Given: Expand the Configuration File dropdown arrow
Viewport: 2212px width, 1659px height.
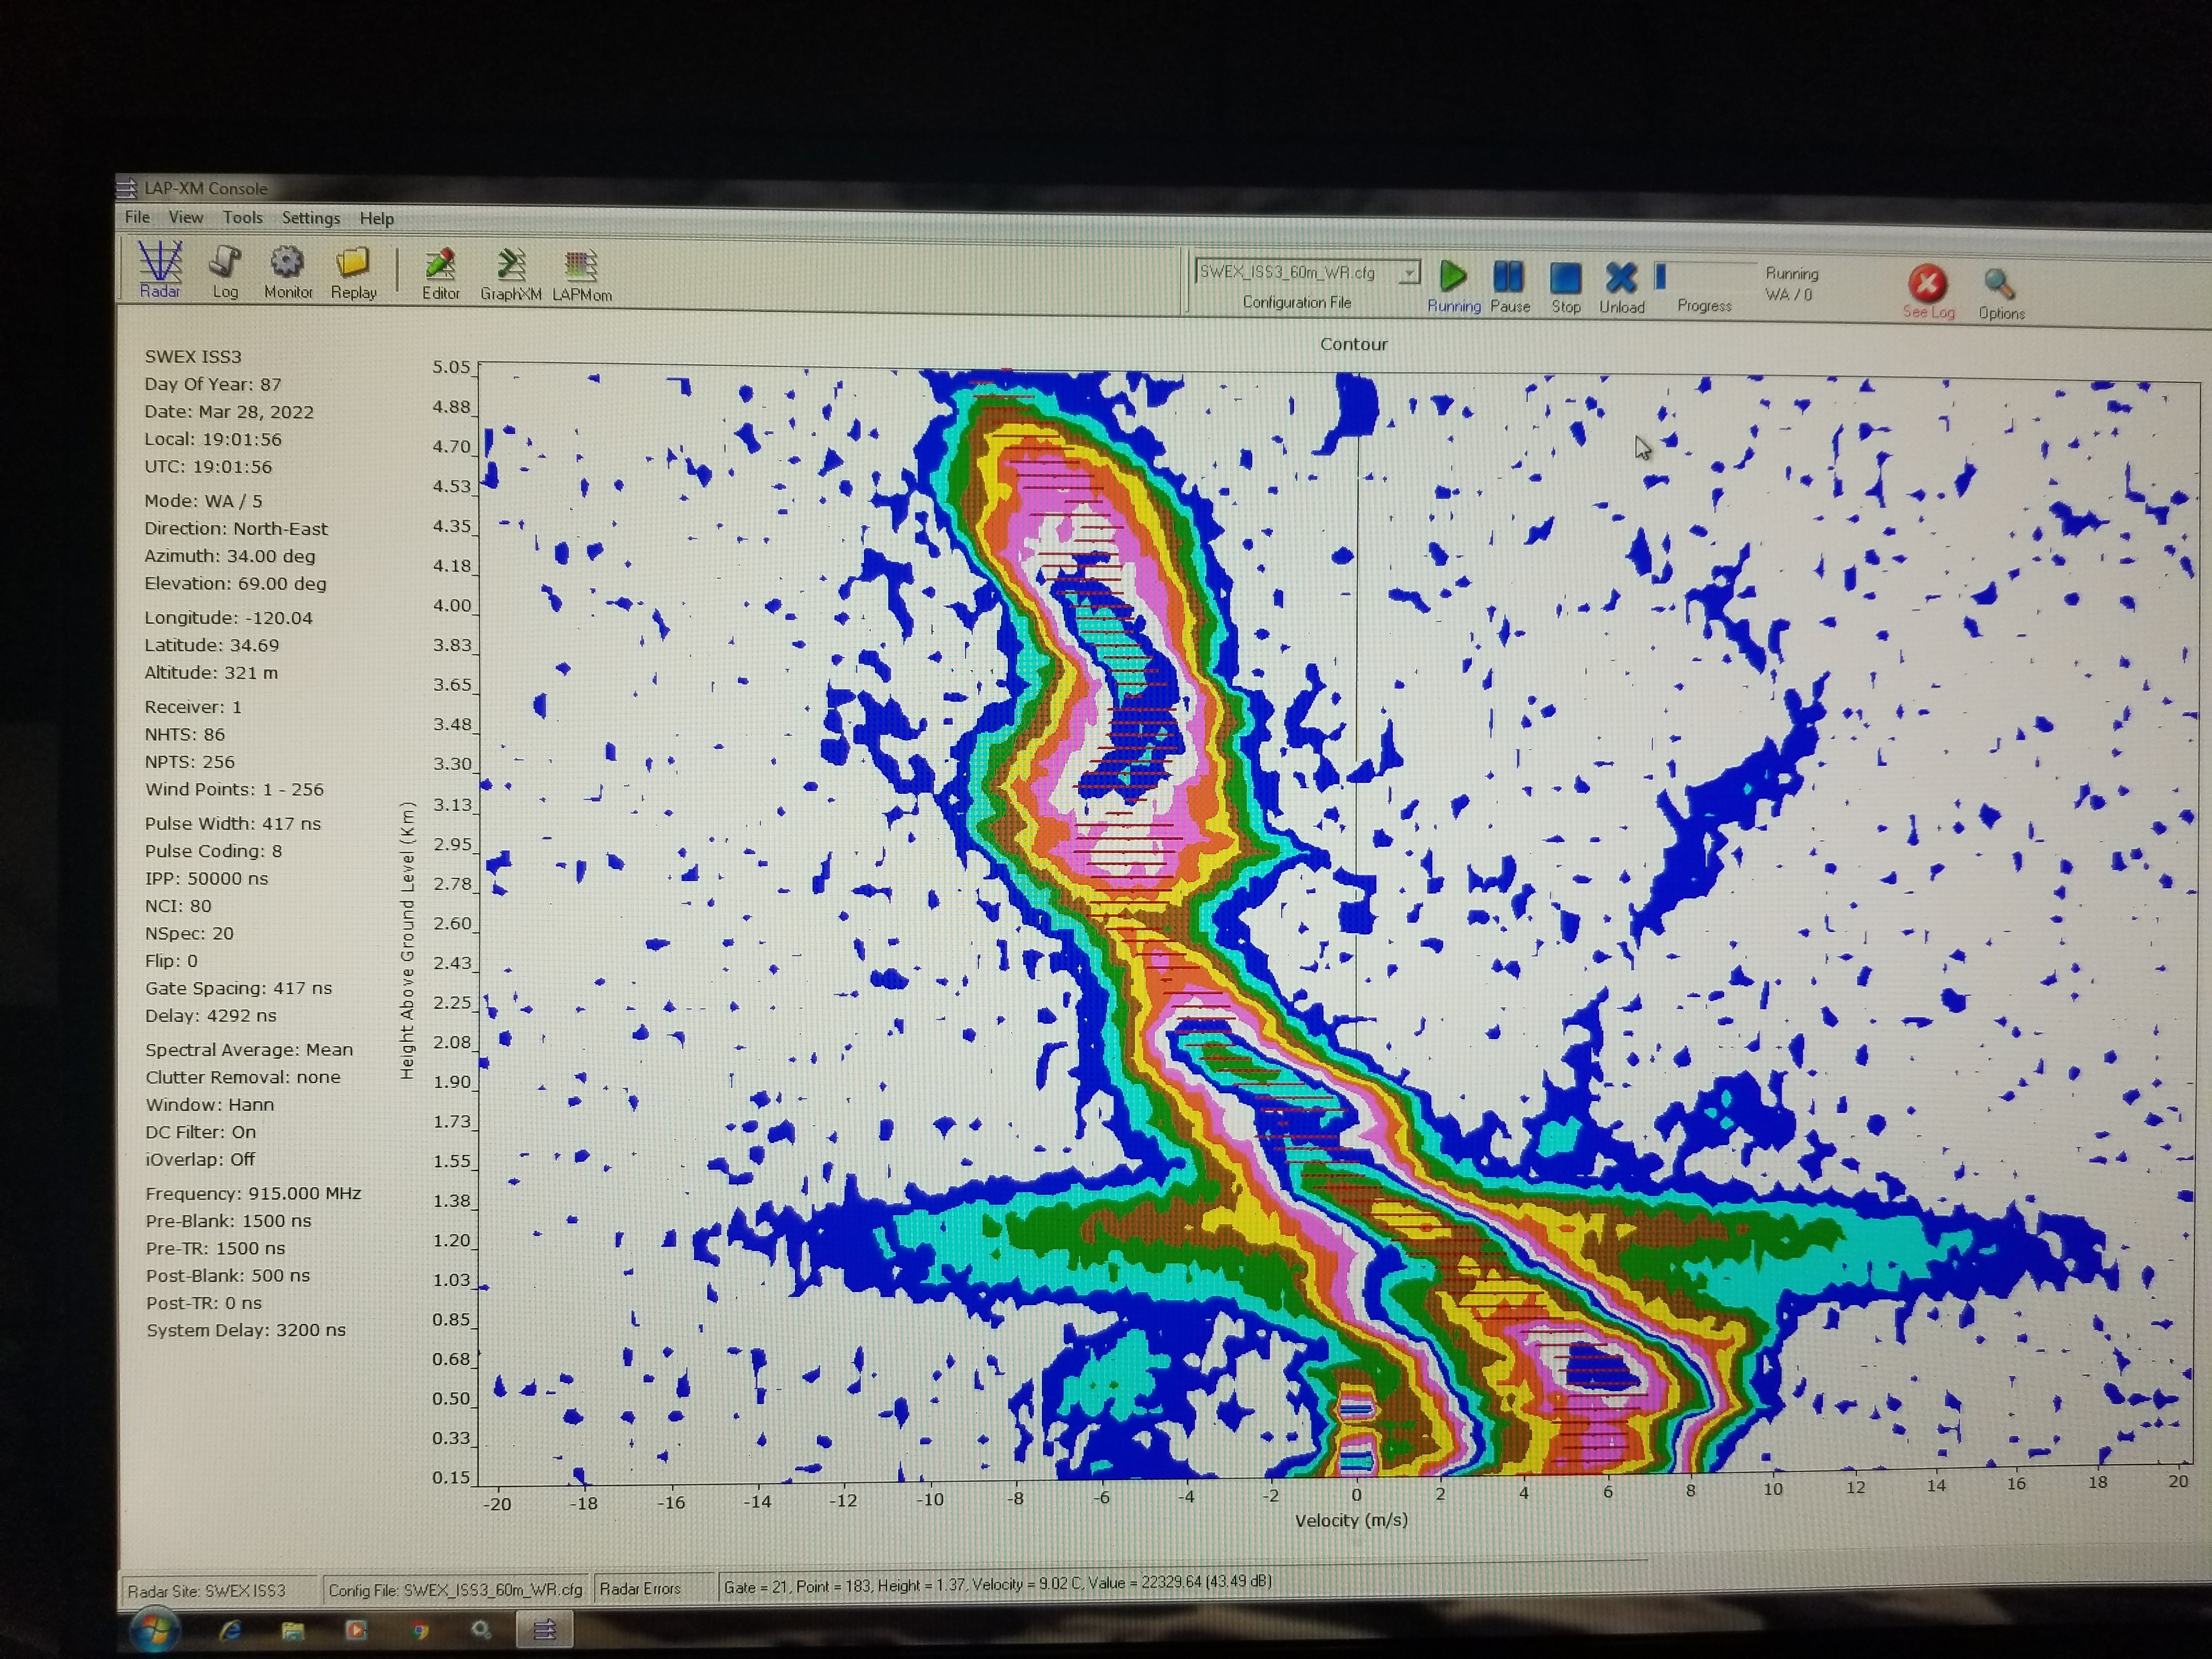Looking at the screenshot, I should pyautogui.click(x=1409, y=272).
